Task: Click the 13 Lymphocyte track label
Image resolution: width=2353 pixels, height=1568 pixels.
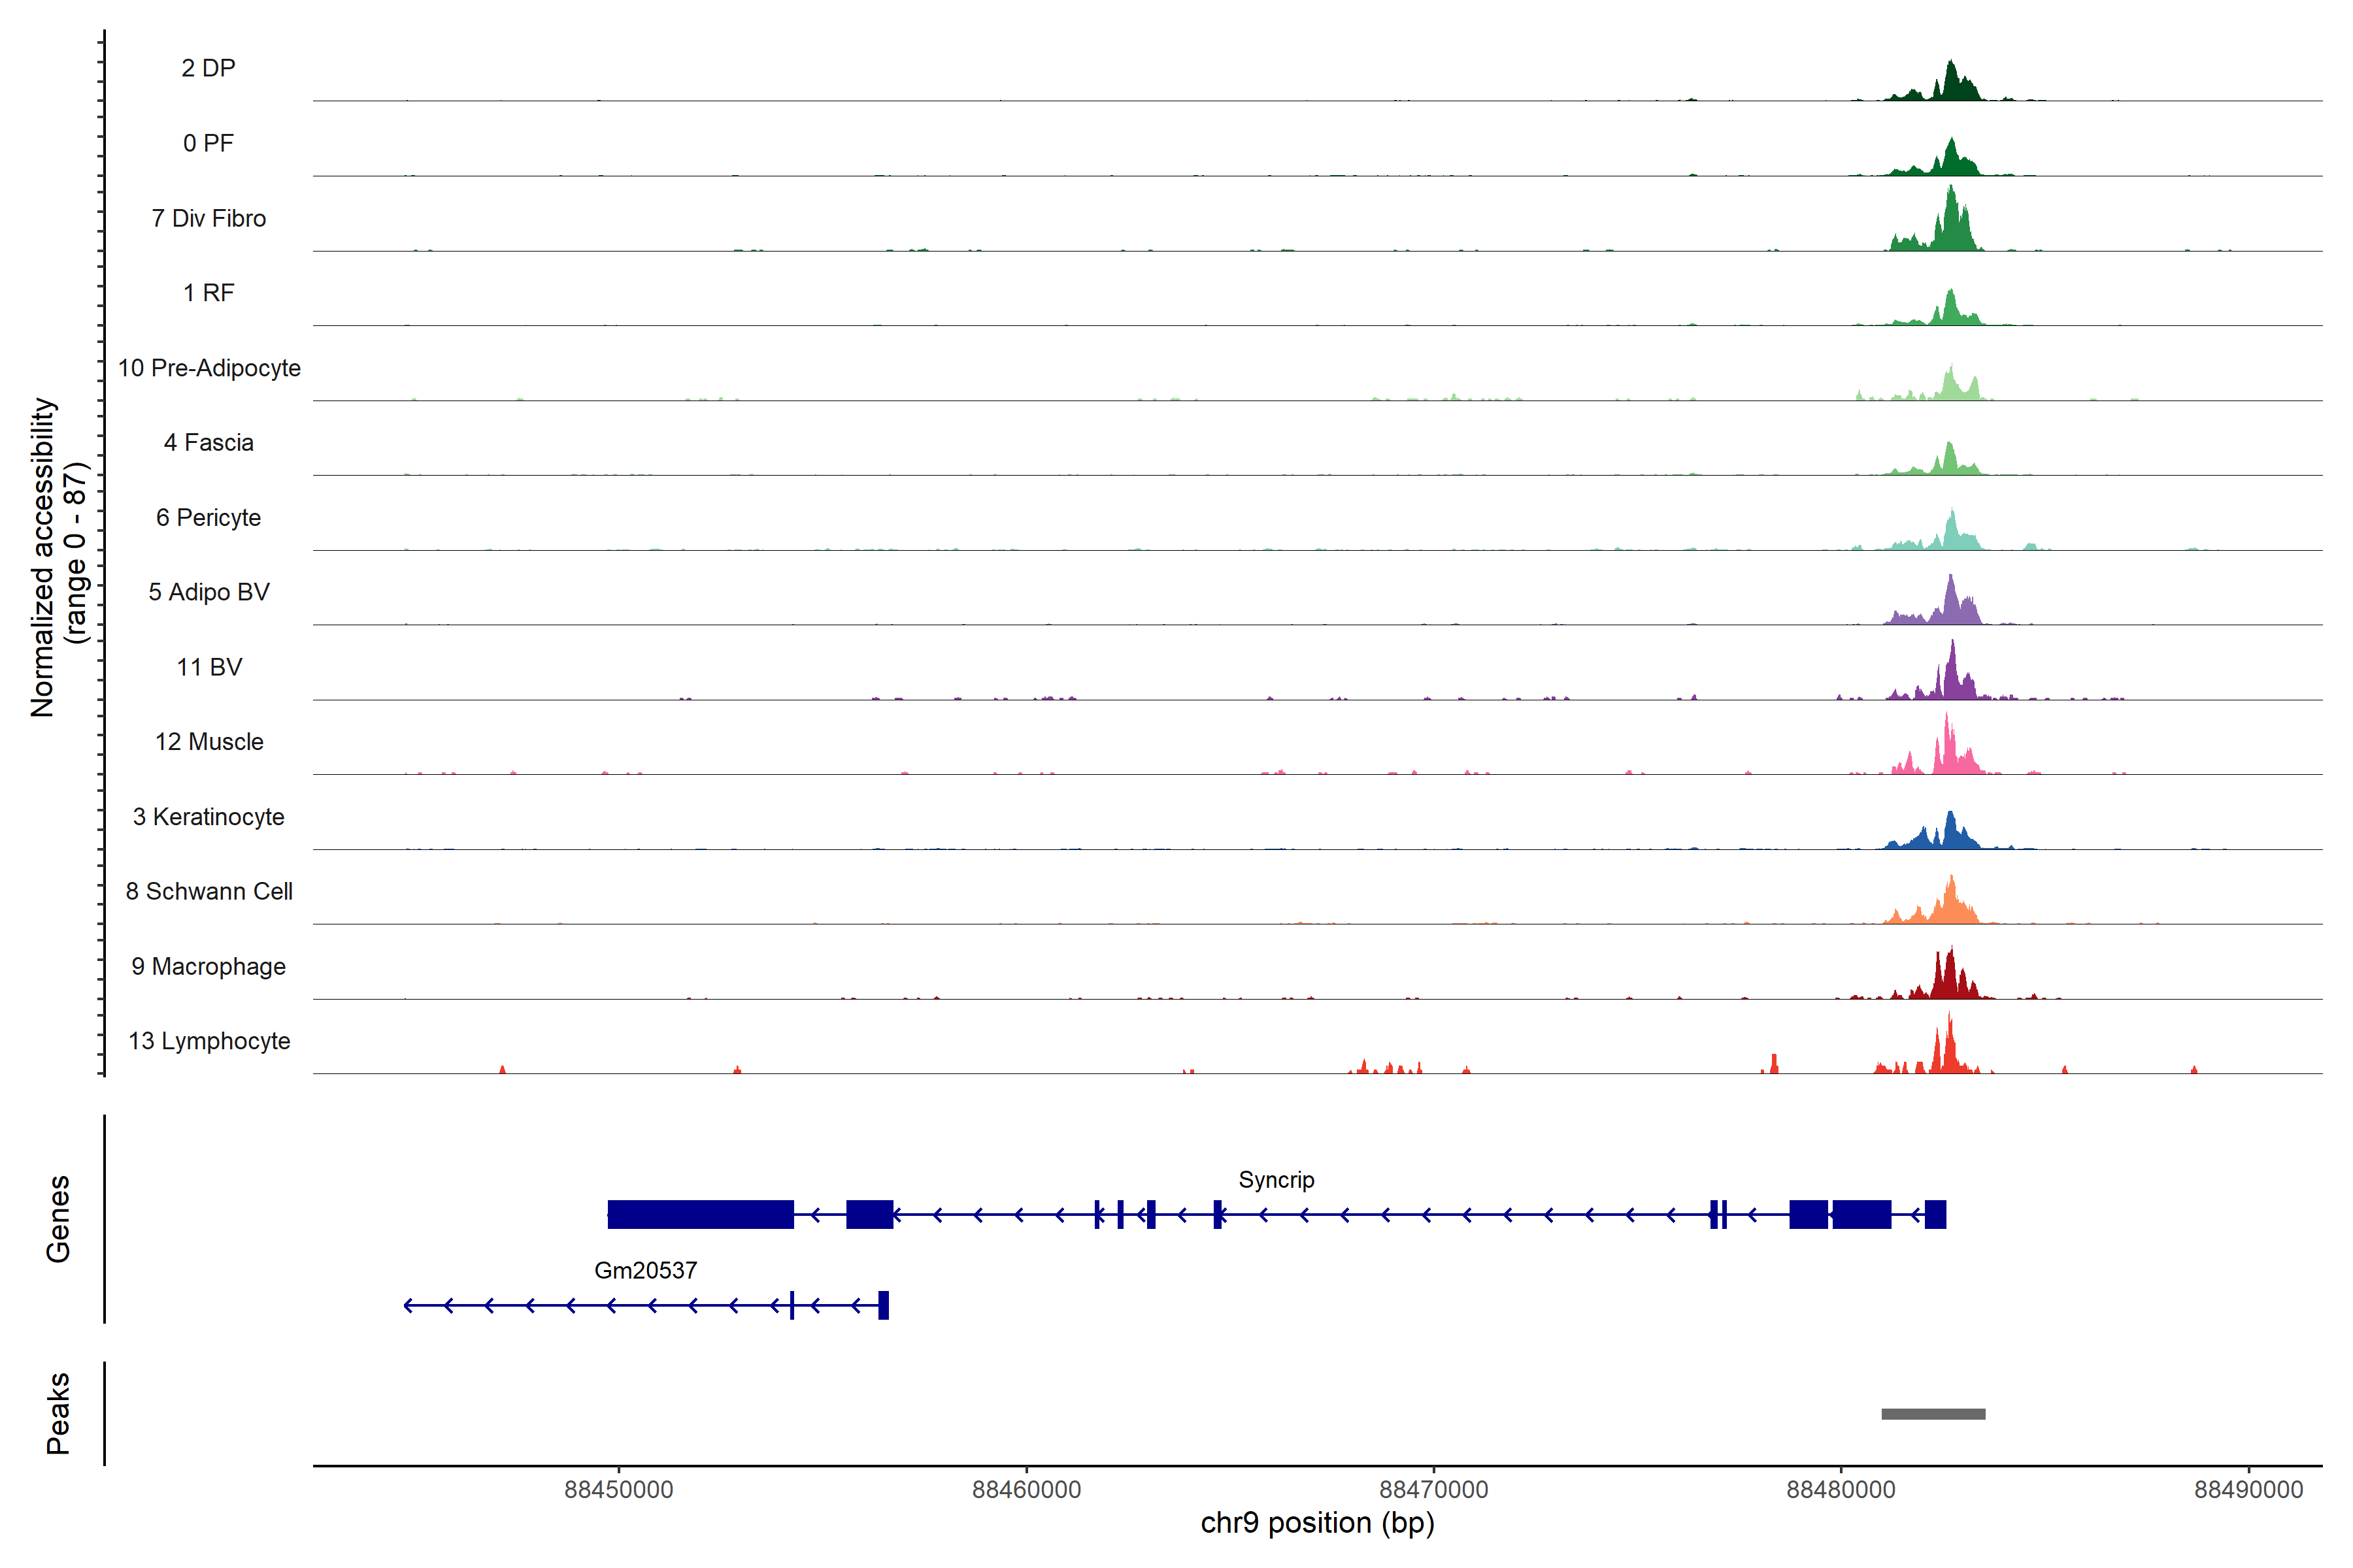Action: (209, 1041)
